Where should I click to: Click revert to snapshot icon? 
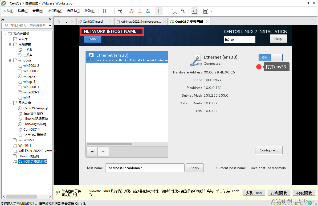140,11
